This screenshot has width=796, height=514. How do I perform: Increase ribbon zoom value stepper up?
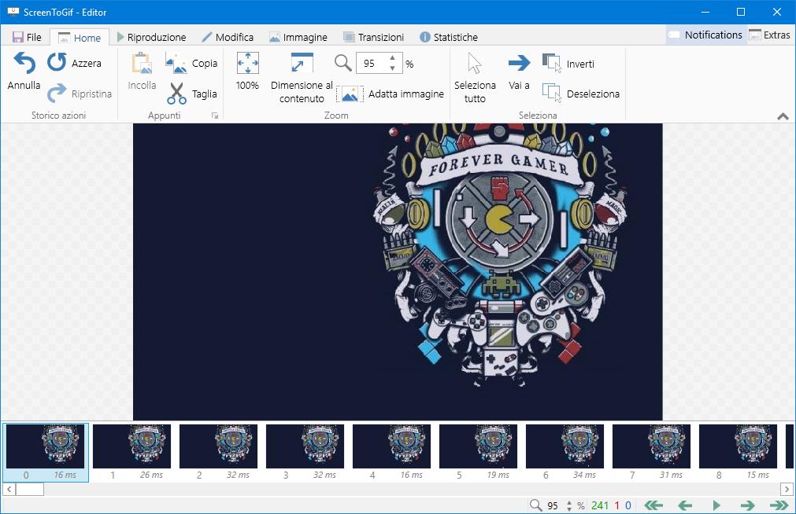point(392,59)
